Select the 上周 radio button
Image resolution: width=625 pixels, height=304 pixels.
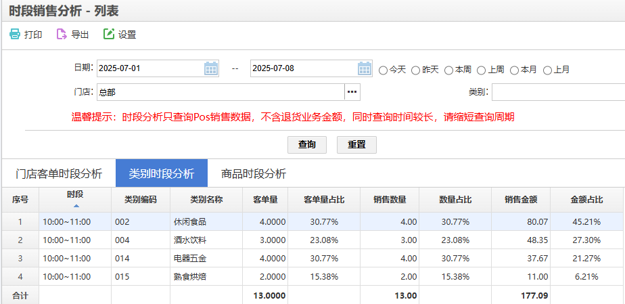[482, 70]
